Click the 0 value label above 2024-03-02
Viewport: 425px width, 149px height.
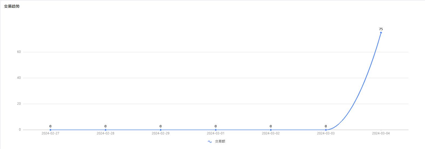pos(271,126)
